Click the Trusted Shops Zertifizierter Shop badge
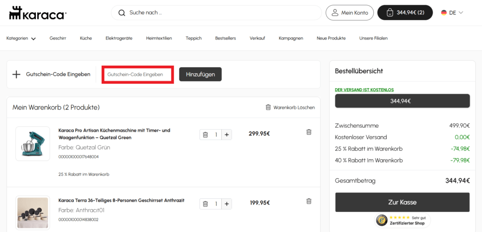 (402, 220)
